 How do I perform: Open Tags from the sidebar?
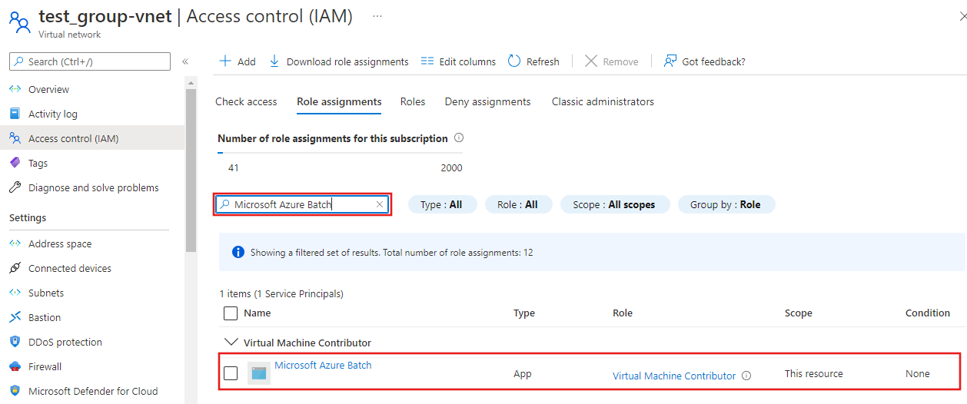[x=38, y=163]
